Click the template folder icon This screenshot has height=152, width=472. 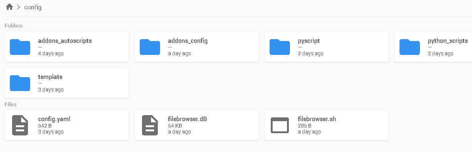[x=20, y=83]
